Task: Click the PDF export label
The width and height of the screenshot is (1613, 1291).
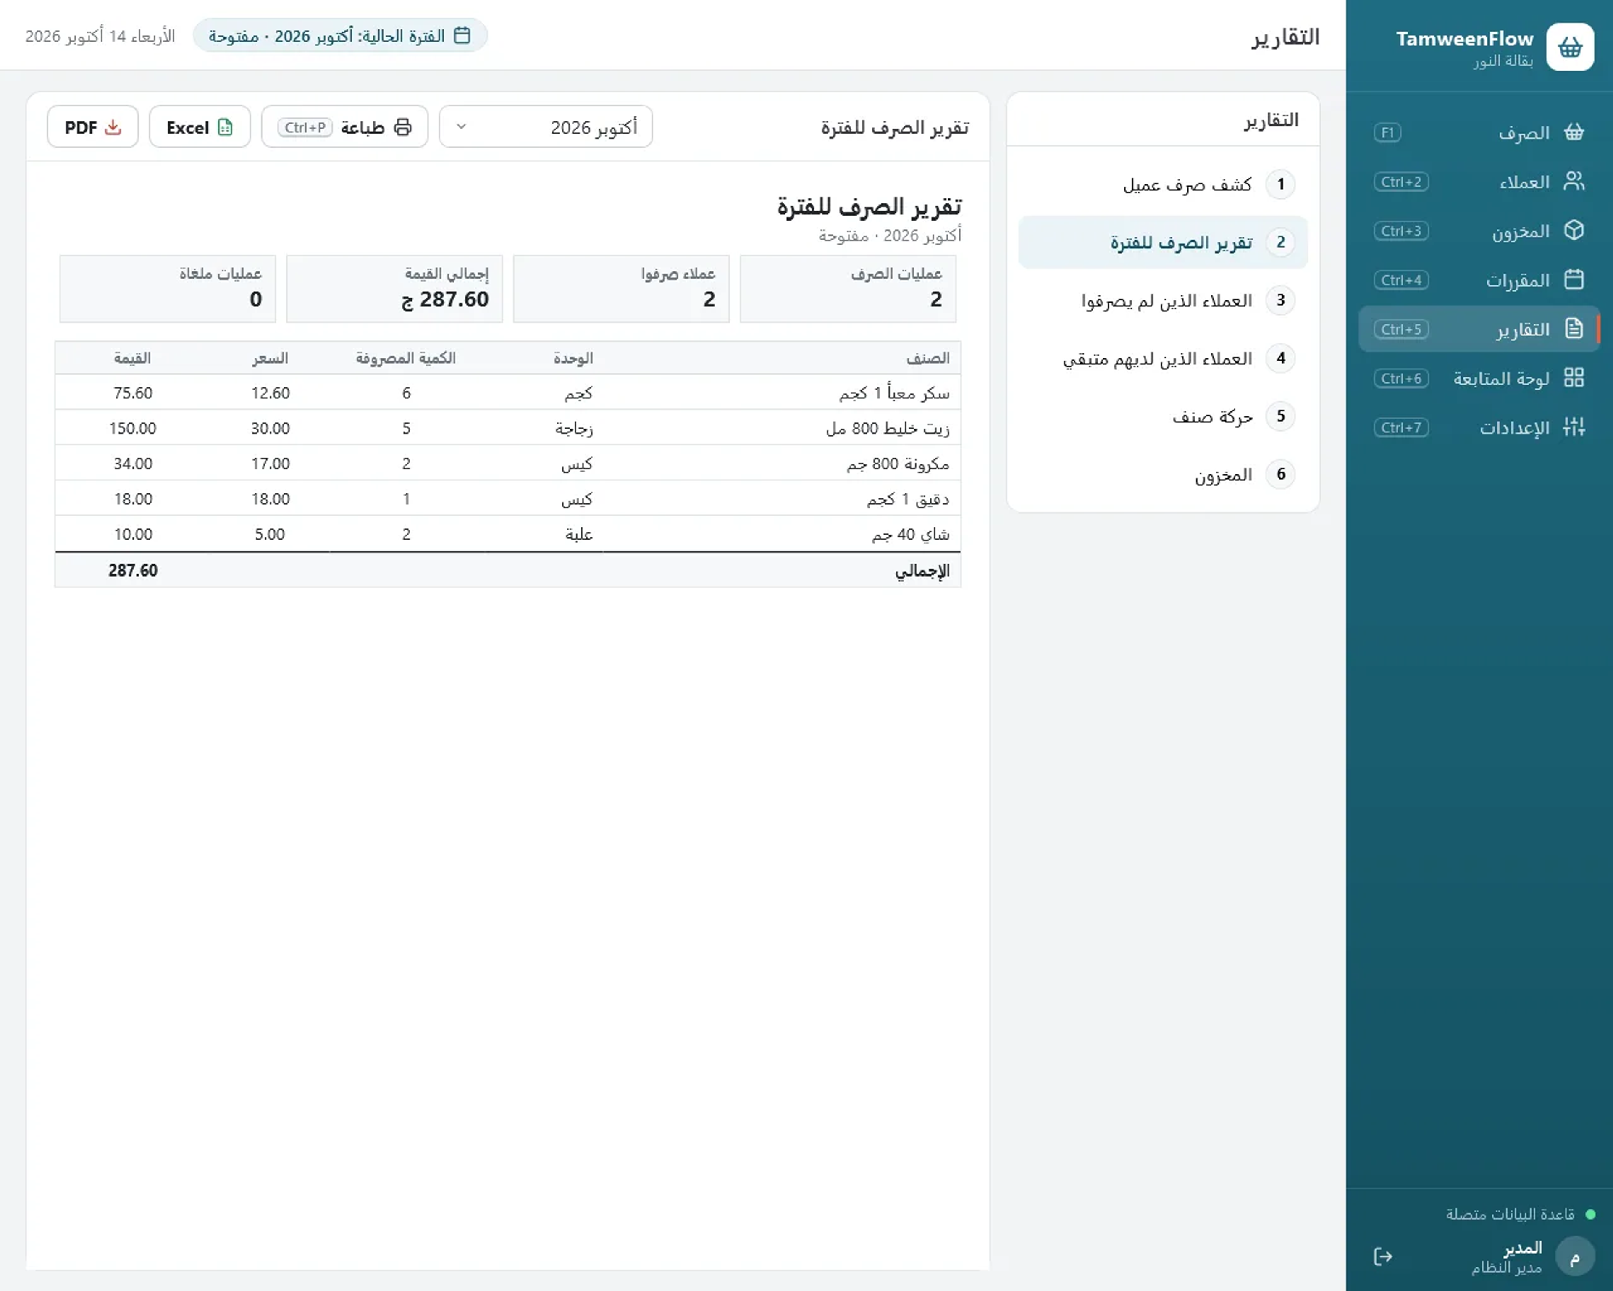Action: (x=81, y=128)
